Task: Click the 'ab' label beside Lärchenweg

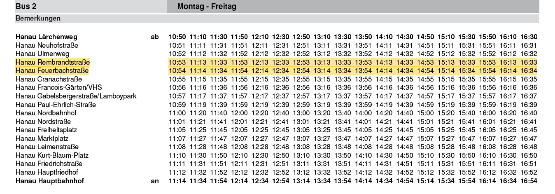Action: [x=155, y=37]
